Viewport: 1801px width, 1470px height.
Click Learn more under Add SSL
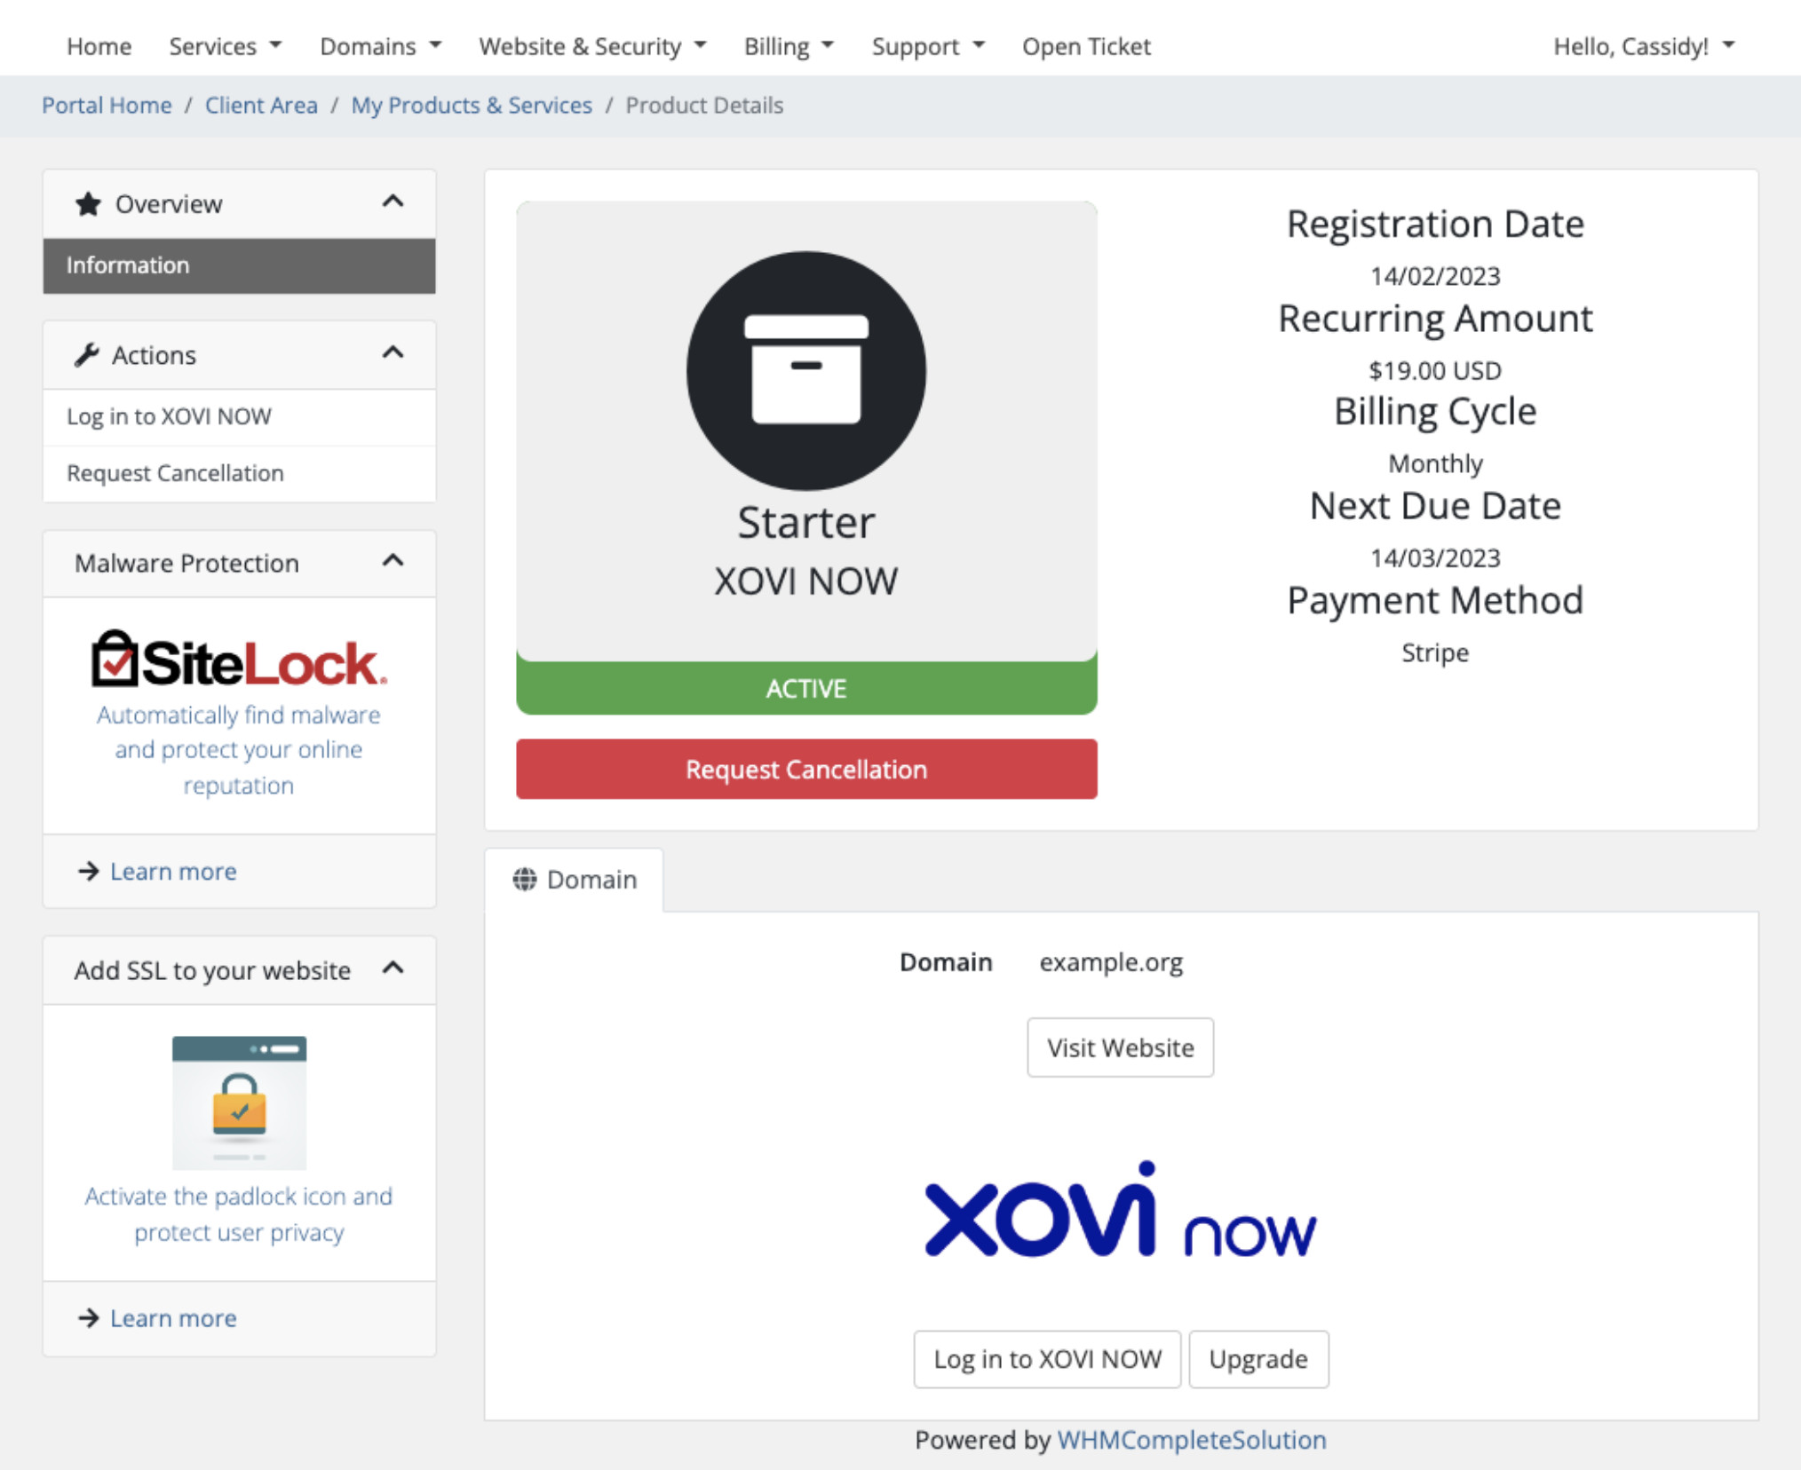point(173,1317)
